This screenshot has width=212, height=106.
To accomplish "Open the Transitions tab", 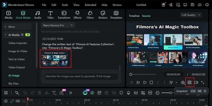I will (64, 15).
